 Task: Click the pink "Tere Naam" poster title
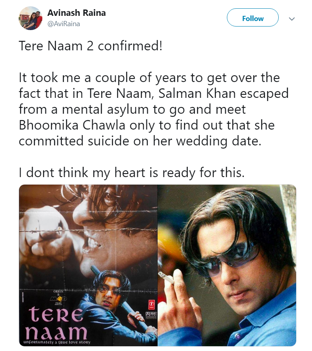pyautogui.click(x=57, y=323)
